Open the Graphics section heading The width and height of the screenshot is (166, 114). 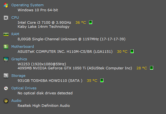click(19, 59)
